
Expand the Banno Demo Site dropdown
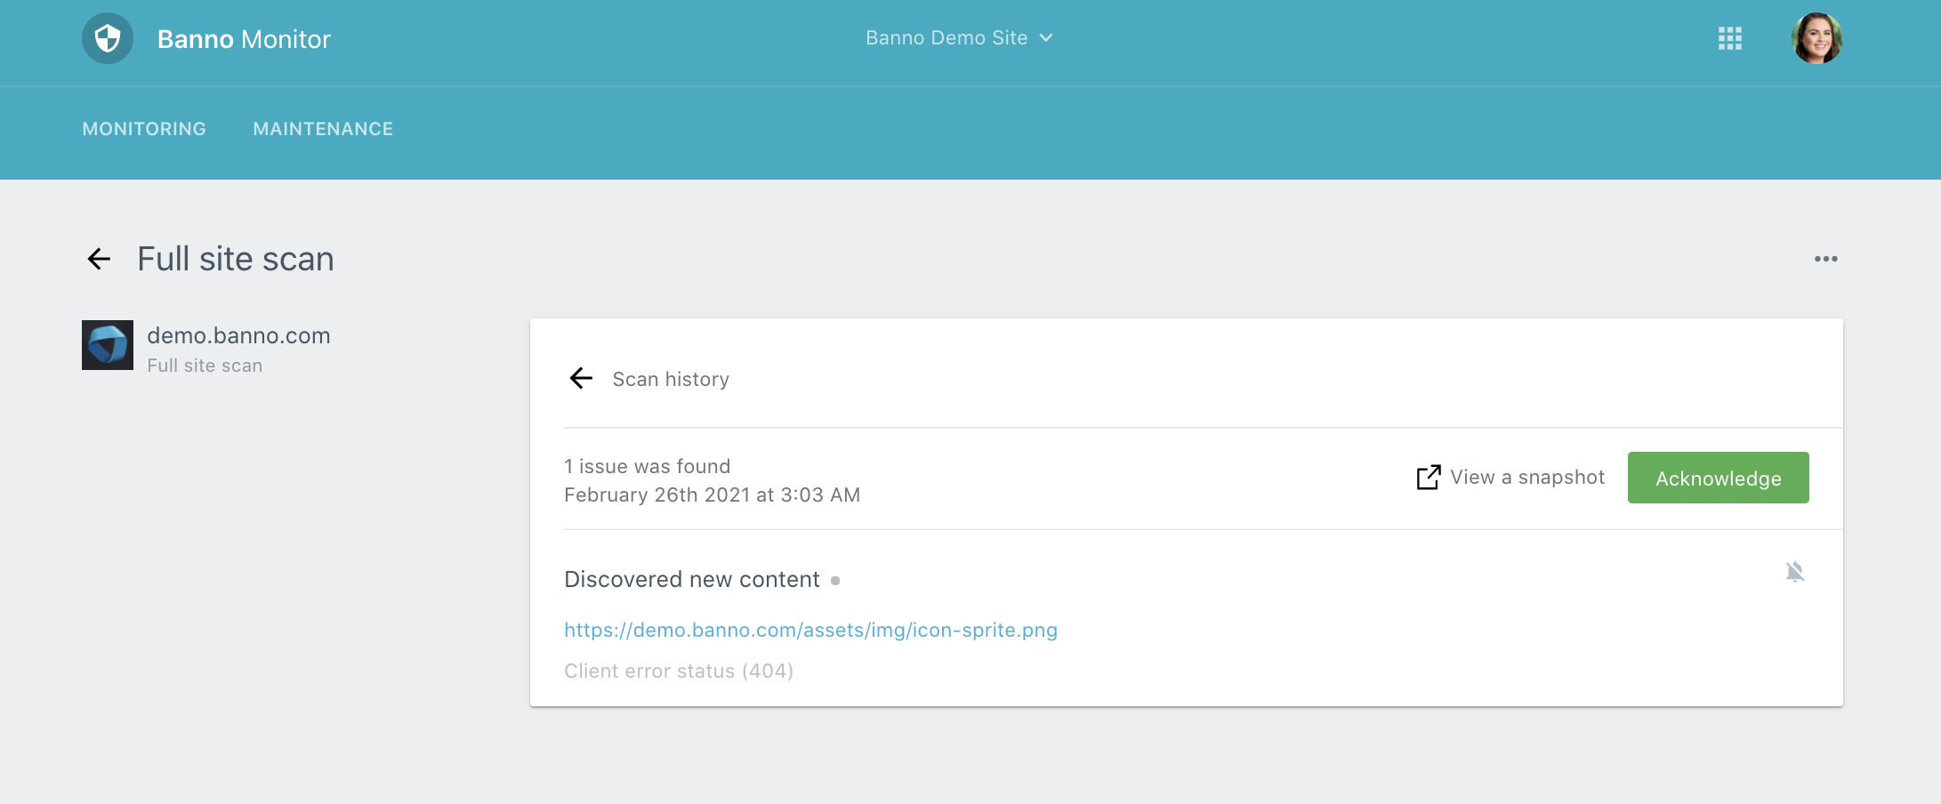[x=946, y=38]
